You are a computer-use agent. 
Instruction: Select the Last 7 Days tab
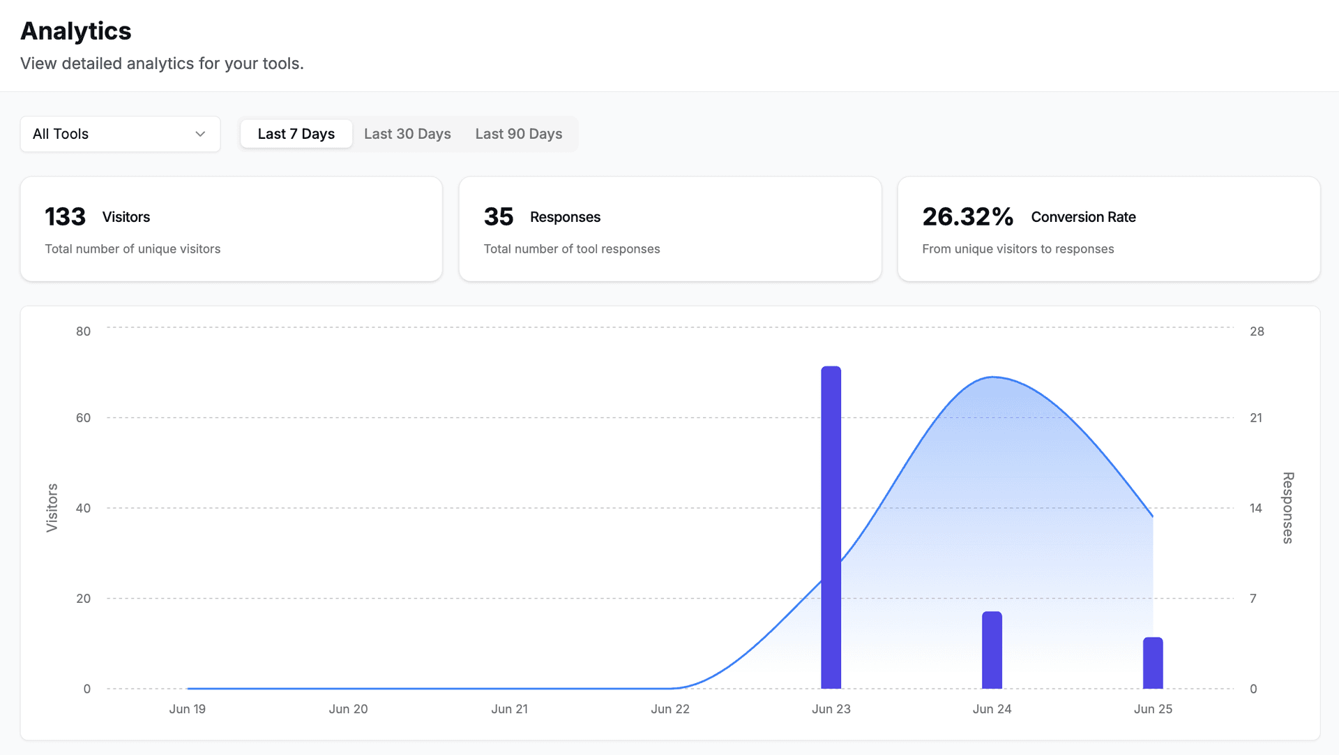[x=296, y=134]
